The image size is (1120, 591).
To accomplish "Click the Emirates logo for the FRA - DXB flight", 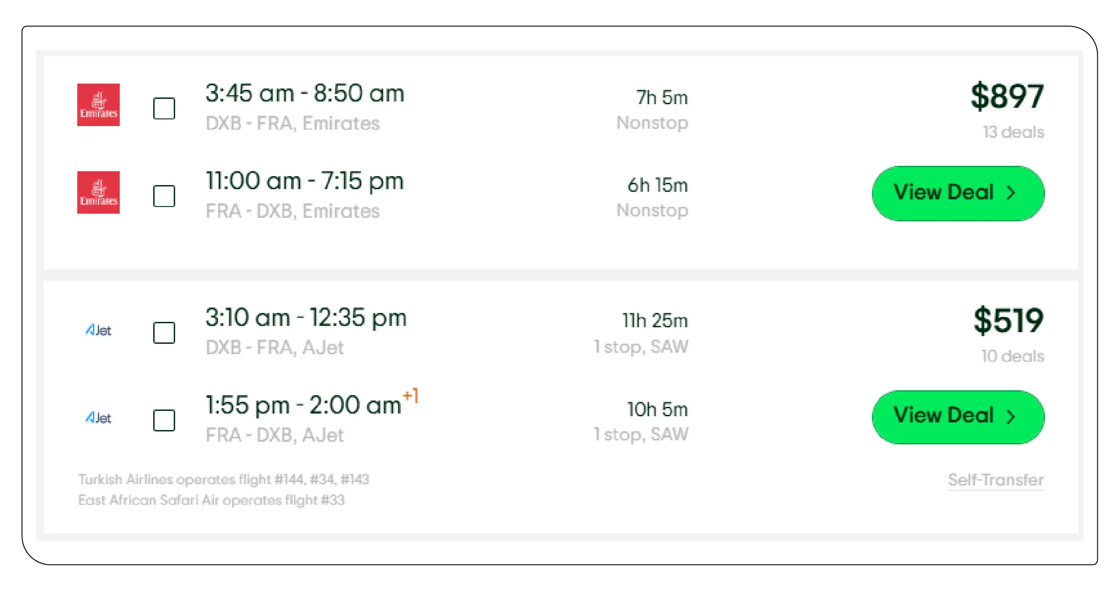I will (98, 192).
